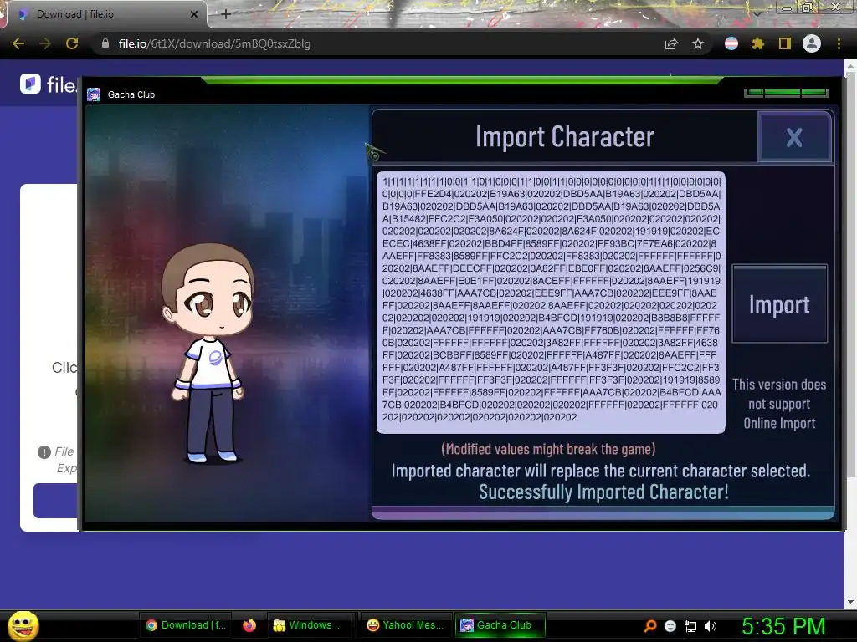Click the Import button in Gacha Club
The height and width of the screenshot is (642, 857).
[779, 304]
